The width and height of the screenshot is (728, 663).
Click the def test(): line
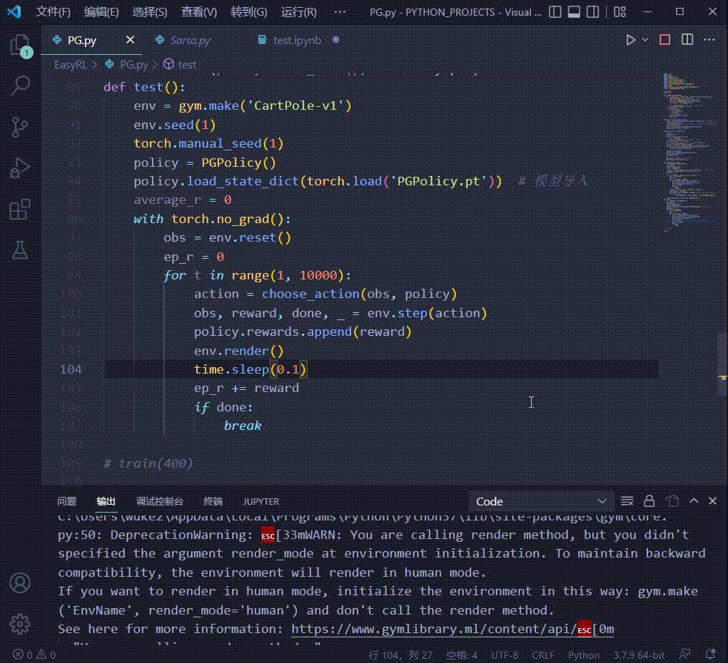[x=144, y=87]
